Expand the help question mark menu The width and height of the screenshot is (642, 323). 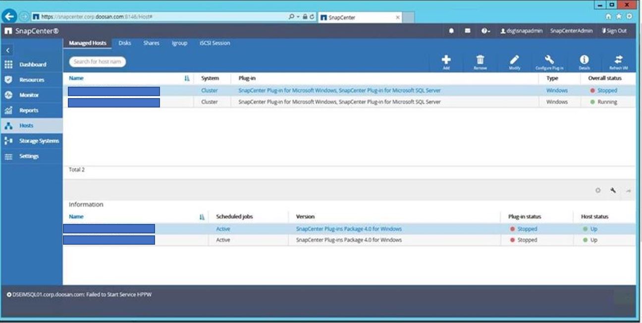coord(485,31)
